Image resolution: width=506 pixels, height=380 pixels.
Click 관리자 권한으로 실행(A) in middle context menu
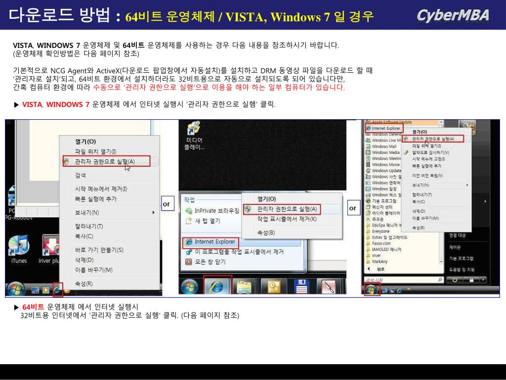pos(283,209)
